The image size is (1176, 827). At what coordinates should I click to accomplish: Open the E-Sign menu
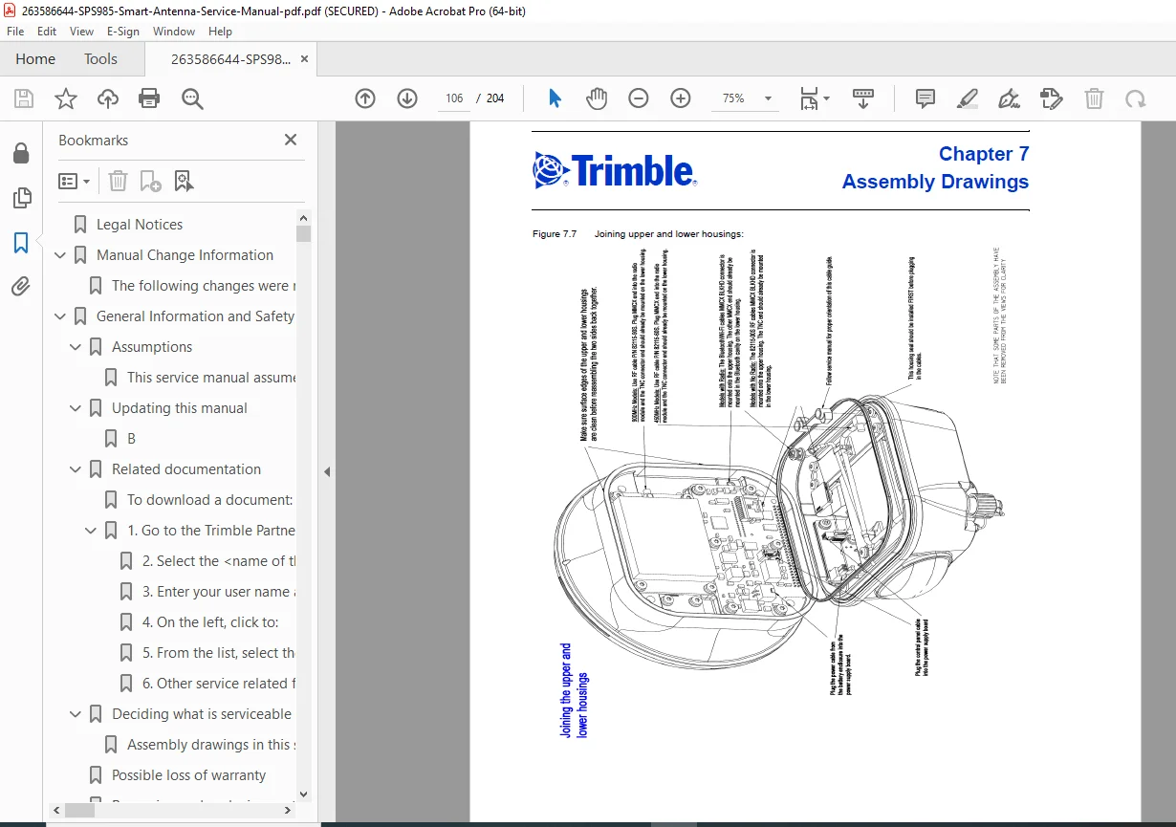pos(124,32)
